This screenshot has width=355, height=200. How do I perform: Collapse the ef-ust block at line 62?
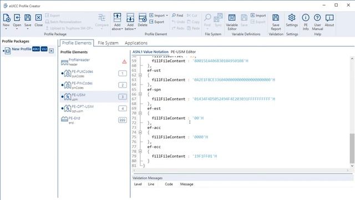coord(140,75)
